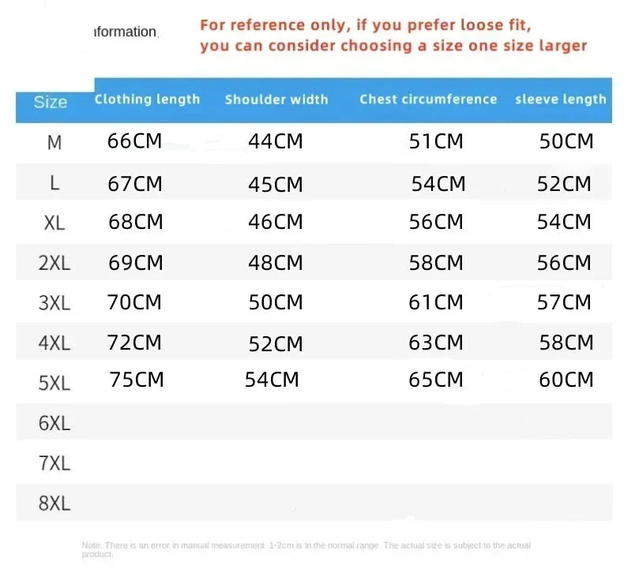Click the empty 6XL size row label
The image size is (624, 588).
tap(55, 424)
